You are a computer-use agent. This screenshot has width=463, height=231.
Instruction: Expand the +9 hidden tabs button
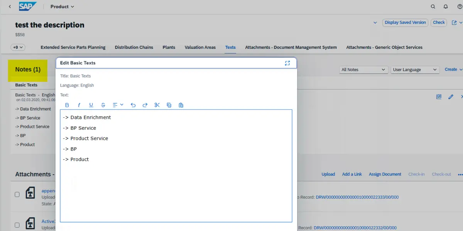pos(18,47)
